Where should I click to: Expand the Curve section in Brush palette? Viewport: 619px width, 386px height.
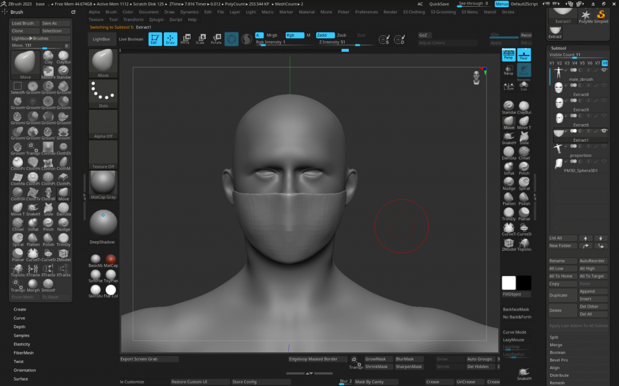click(19, 318)
